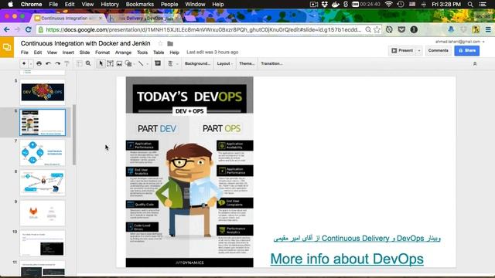The height and width of the screenshot is (278, 495).
Task: Open the Insert menu in Slides
Action: tap(68, 53)
